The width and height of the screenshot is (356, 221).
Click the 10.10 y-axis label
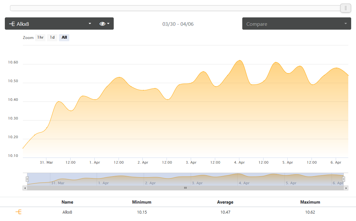(13, 156)
